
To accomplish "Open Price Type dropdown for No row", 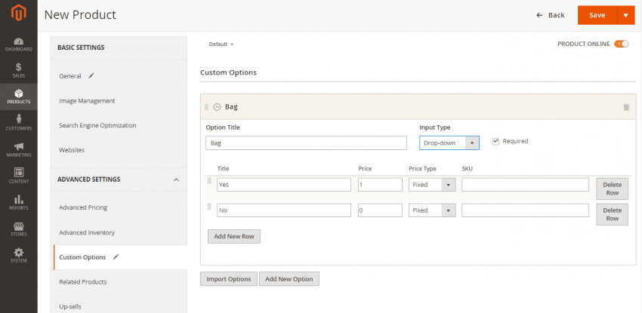I will click(432, 210).
